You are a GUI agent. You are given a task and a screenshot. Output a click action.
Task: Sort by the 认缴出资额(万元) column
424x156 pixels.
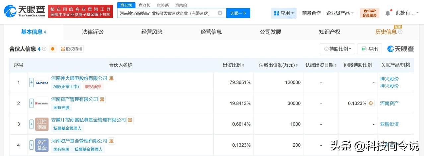click(297, 65)
